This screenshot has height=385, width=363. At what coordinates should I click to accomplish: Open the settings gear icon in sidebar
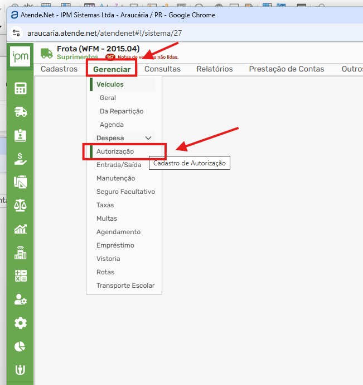click(x=21, y=323)
